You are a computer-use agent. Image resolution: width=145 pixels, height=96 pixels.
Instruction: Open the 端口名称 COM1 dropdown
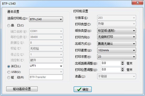click(x=46, y=31)
